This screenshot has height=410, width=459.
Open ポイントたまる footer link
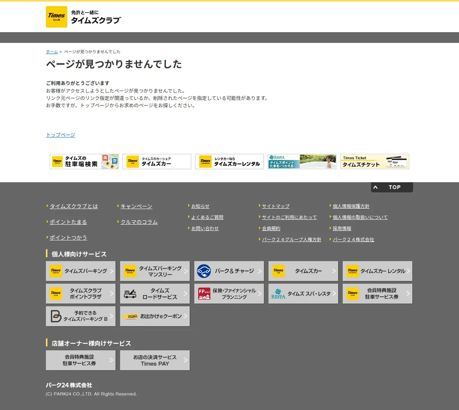click(x=68, y=222)
